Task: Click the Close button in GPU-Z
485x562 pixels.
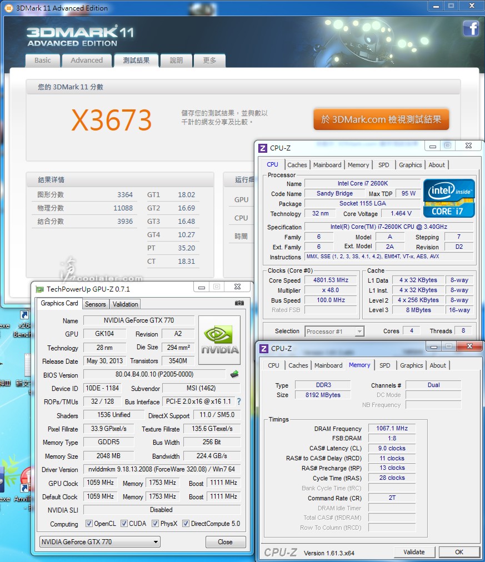Action: [225, 541]
